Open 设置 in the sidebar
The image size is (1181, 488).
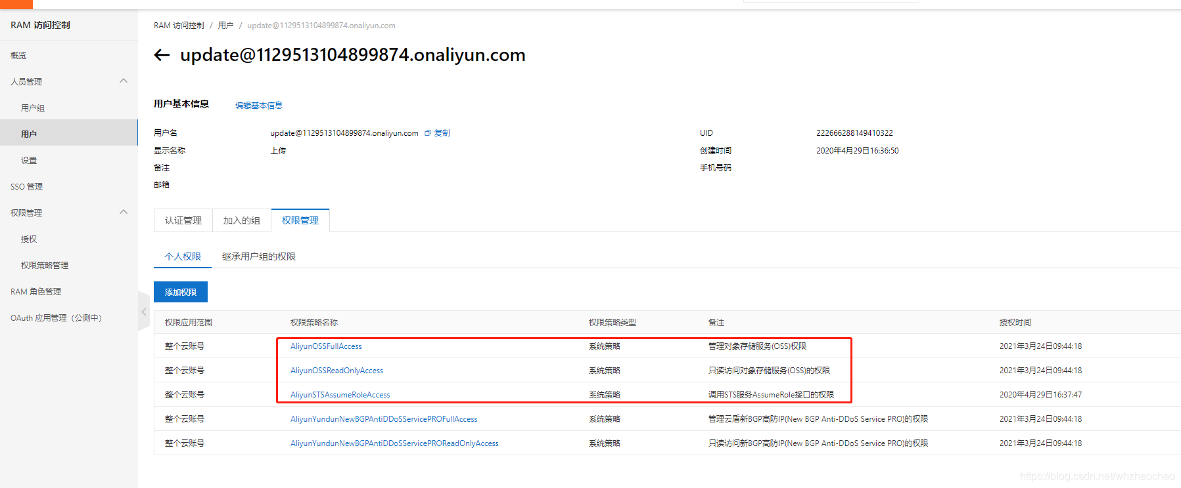point(29,161)
